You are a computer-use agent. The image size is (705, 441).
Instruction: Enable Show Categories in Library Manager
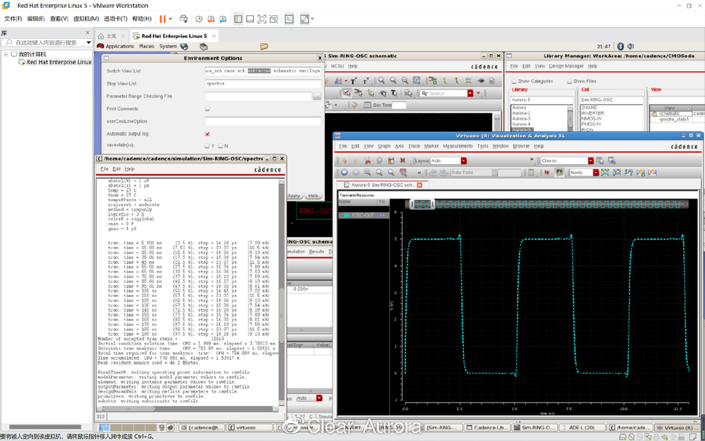(x=514, y=81)
